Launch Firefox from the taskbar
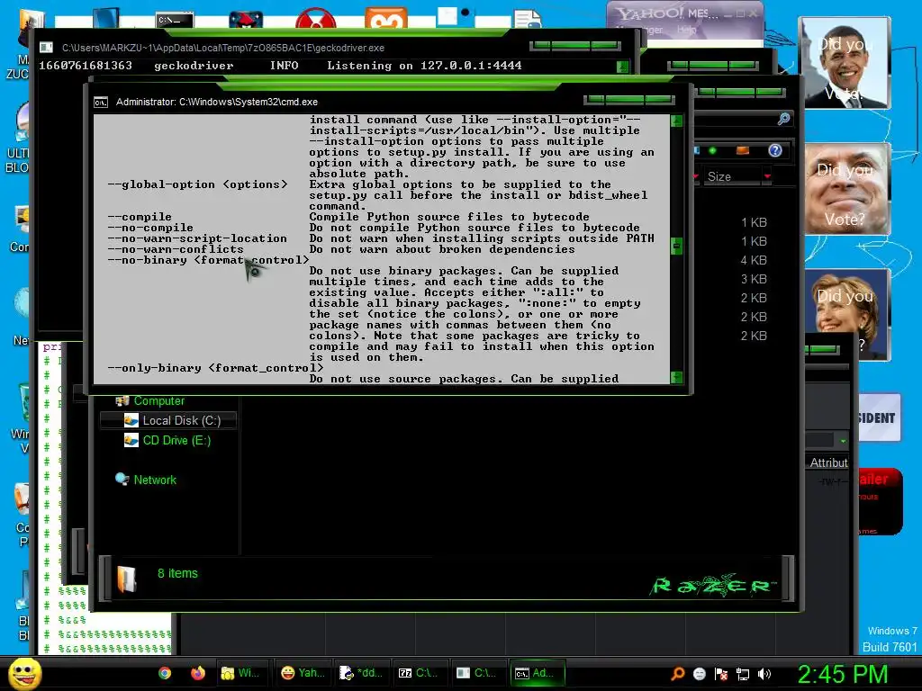The width and height of the screenshot is (922, 691). (x=197, y=673)
